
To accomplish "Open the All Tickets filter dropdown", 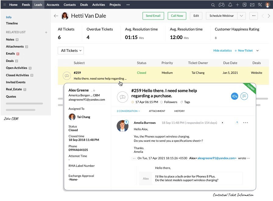I will [71, 51].
